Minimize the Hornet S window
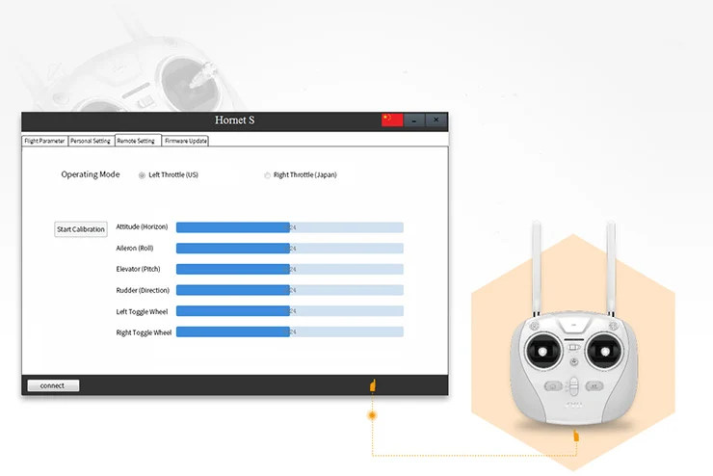This screenshot has width=713, height=476. point(414,120)
